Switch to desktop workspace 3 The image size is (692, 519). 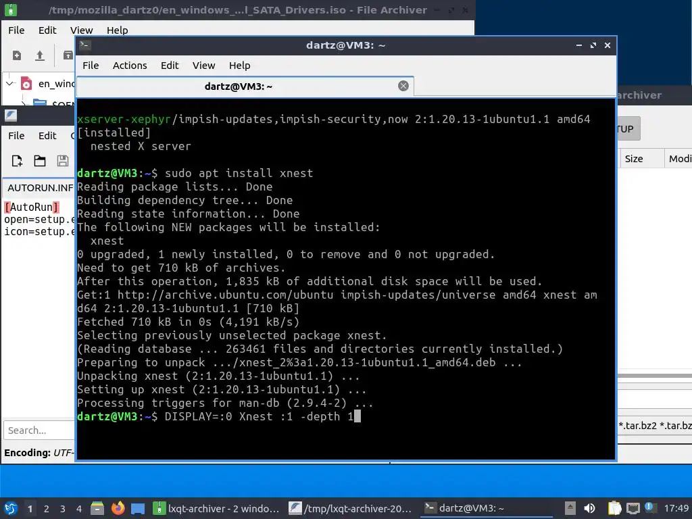click(x=63, y=509)
